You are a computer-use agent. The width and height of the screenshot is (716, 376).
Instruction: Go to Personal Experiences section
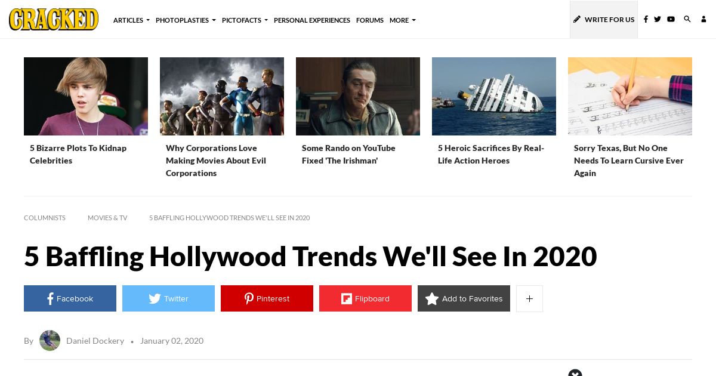tap(312, 20)
